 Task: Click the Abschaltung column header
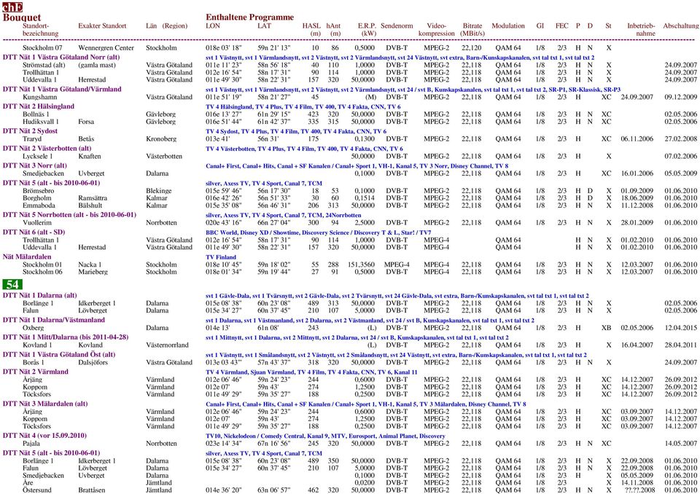(681, 26)
